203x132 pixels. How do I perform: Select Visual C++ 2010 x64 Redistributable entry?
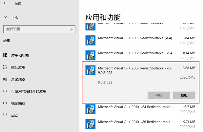coord(137,107)
